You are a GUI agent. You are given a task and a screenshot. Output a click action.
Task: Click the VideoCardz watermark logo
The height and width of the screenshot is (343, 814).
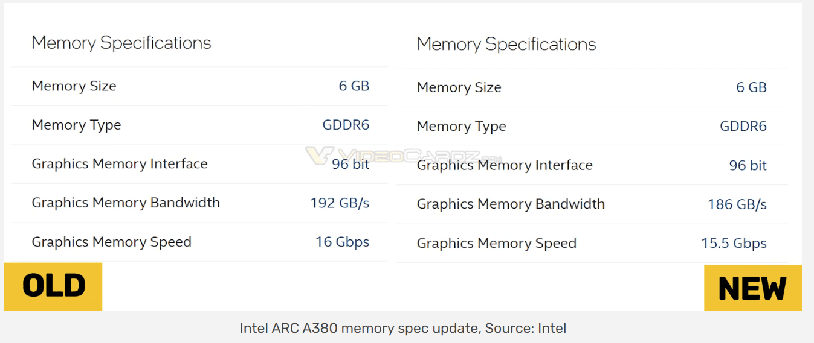click(x=404, y=156)
